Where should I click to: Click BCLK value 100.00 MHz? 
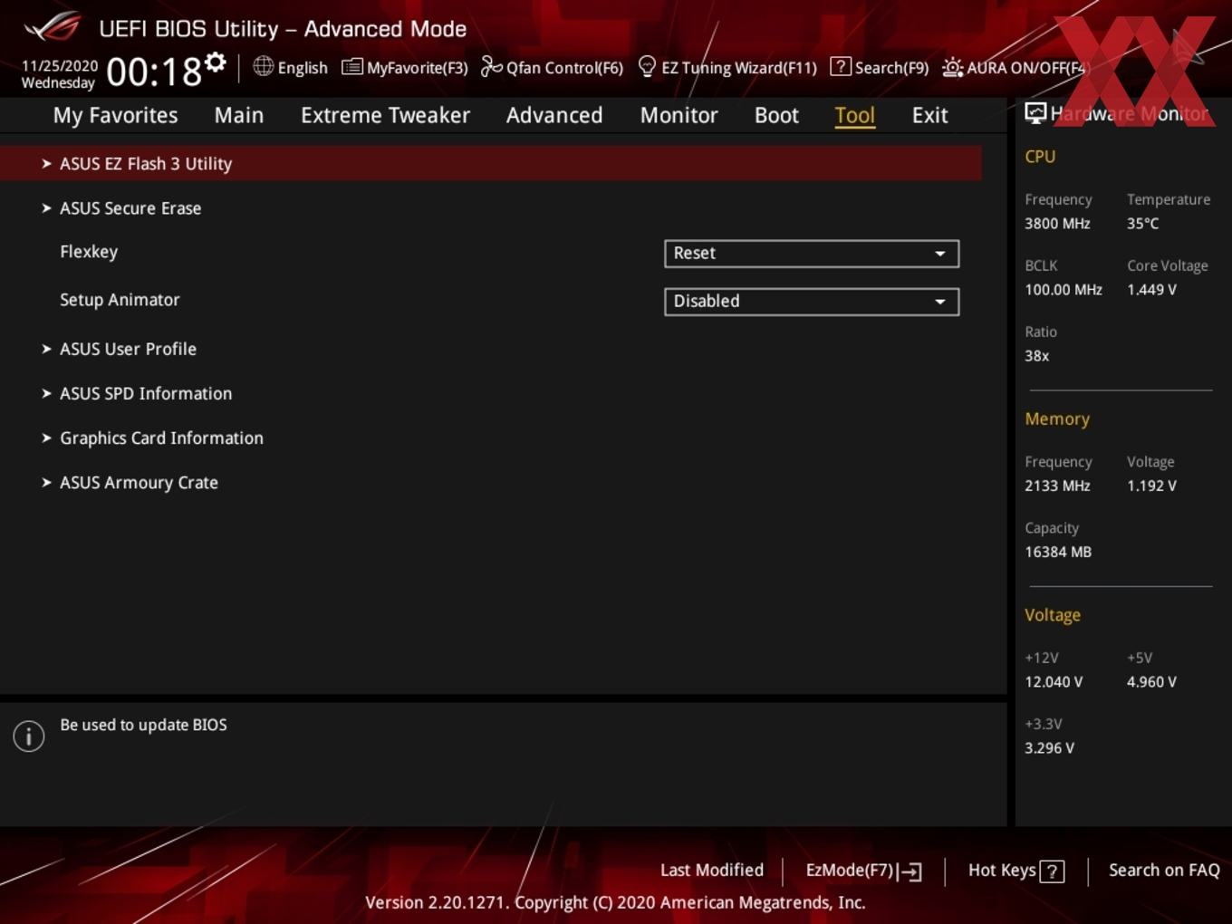pos(1064,290)
